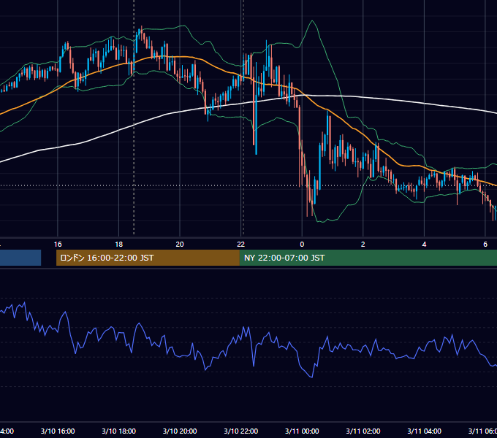Click the 3/11 00:00 time label

[x=302, y=431]
